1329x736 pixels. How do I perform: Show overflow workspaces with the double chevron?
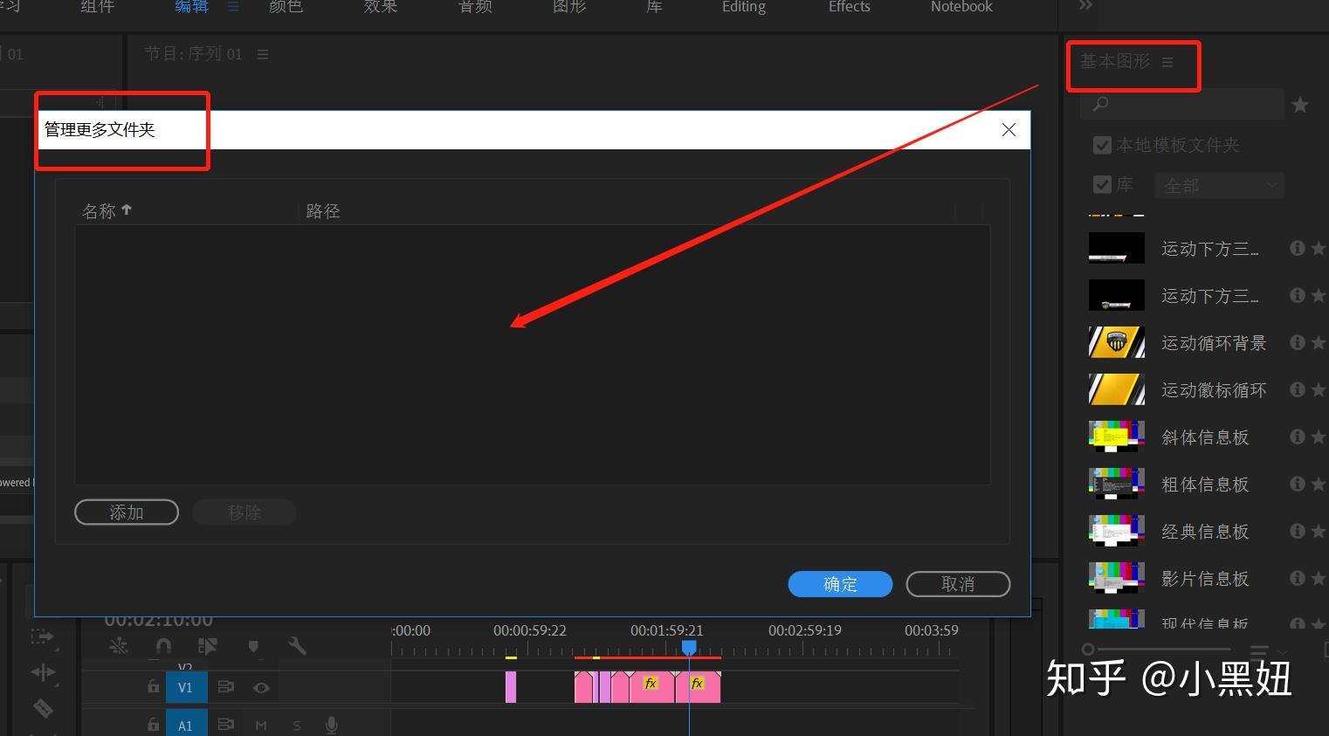pos(1085,6)
